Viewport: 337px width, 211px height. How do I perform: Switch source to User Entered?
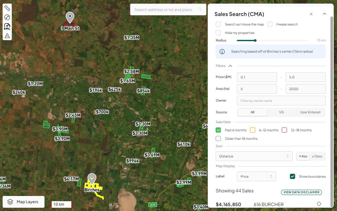pyautogui.click(x=310, y=112)
